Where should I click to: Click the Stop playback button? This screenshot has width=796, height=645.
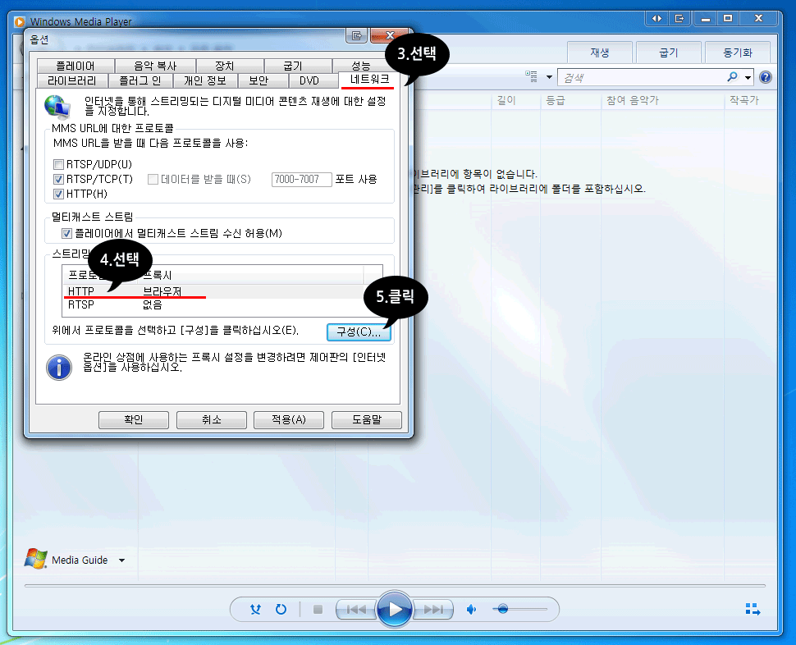pyautogui.click(x=318, y=609)
